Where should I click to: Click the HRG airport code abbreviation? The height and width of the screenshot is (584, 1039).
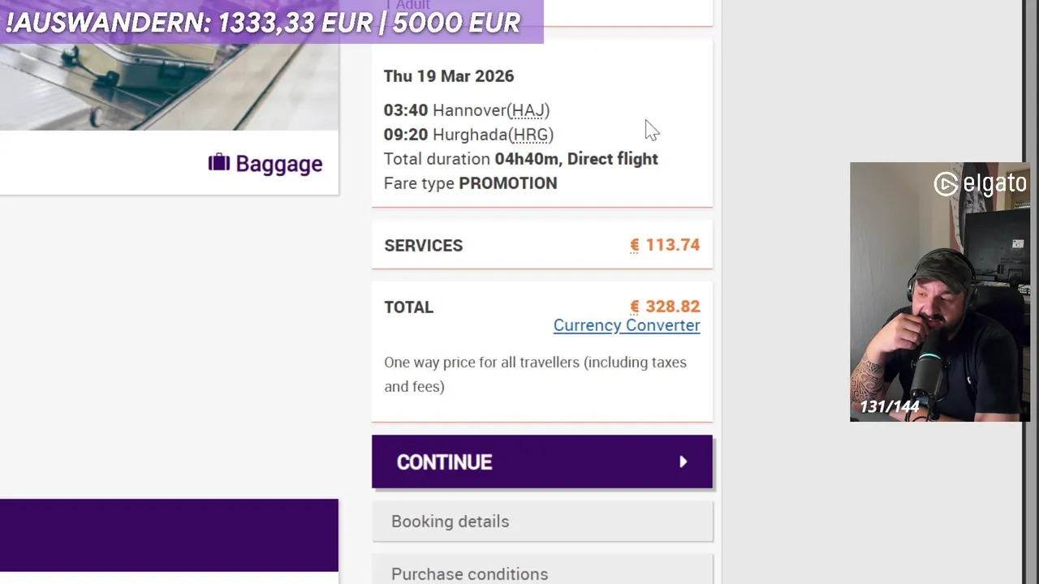pyautogui.click(x=531, y=135)
